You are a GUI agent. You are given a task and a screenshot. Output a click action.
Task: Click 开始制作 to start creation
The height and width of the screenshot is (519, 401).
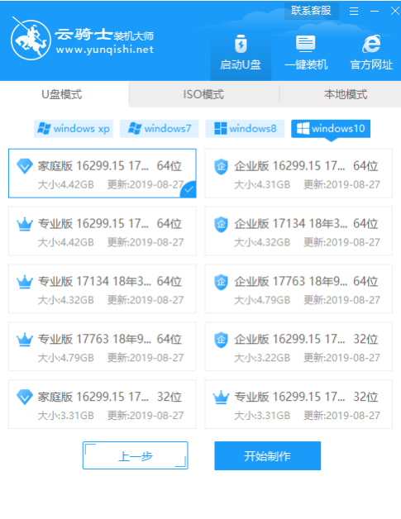point(268,456)
